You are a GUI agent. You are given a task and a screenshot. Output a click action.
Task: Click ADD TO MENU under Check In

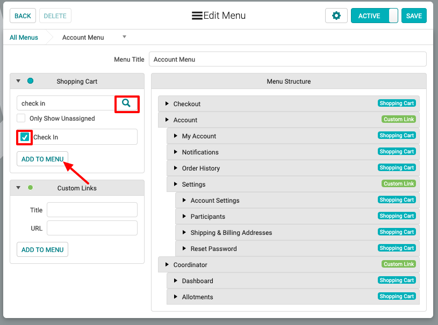(42, 159)
